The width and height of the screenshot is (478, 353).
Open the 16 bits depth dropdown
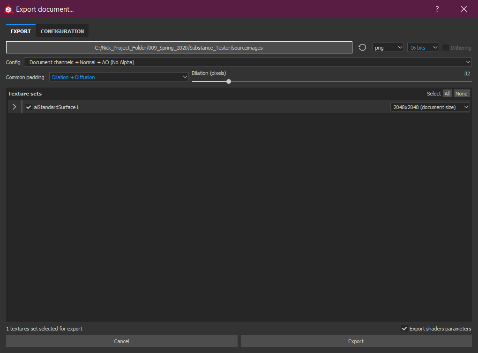(423, 47)
